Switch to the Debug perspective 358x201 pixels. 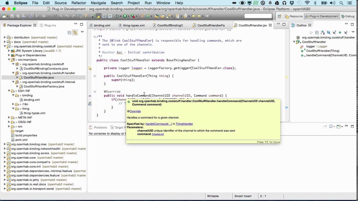pos(348,16)
